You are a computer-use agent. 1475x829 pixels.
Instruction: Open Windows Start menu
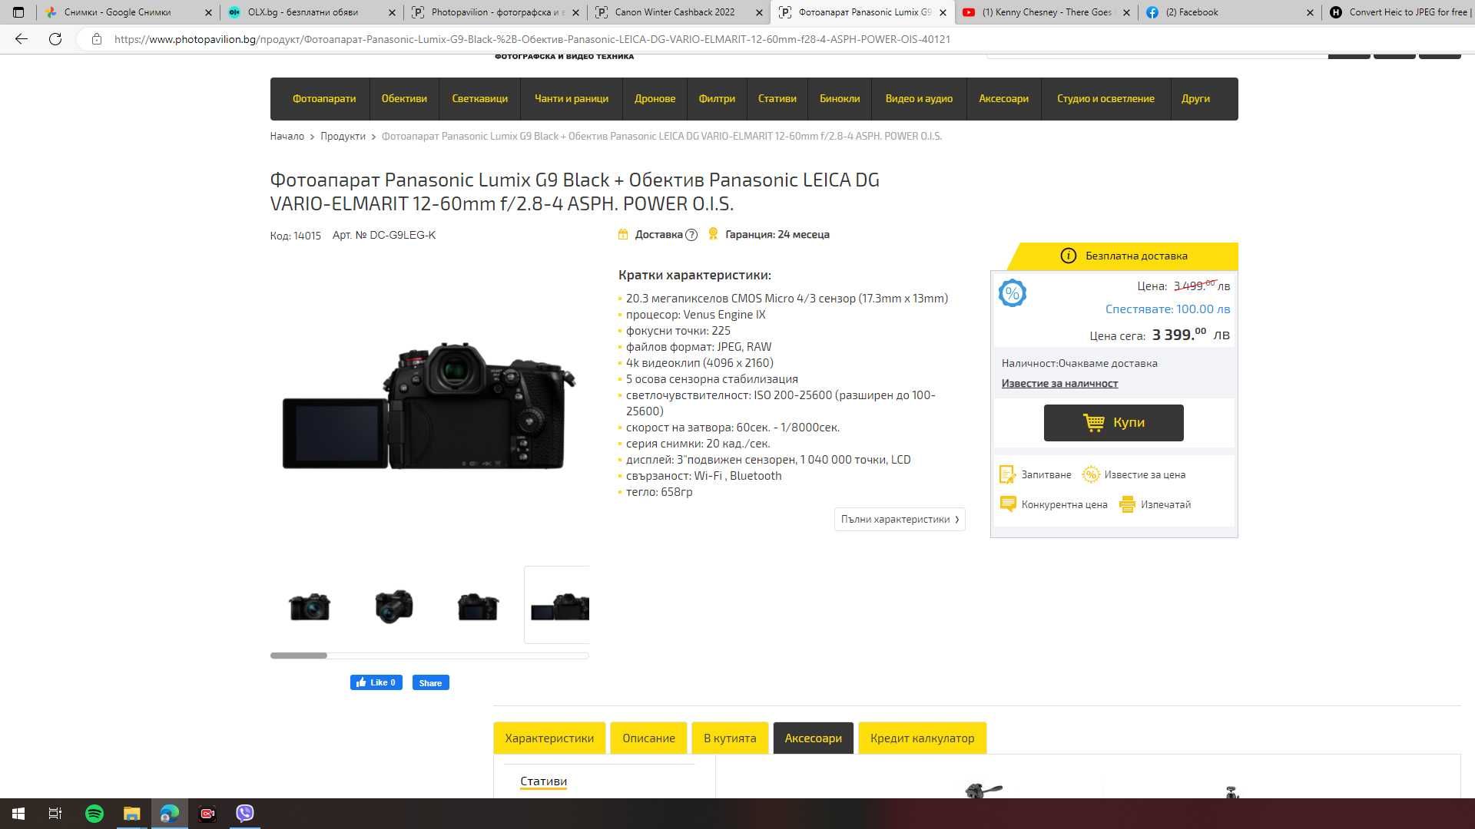pos(18,814)
